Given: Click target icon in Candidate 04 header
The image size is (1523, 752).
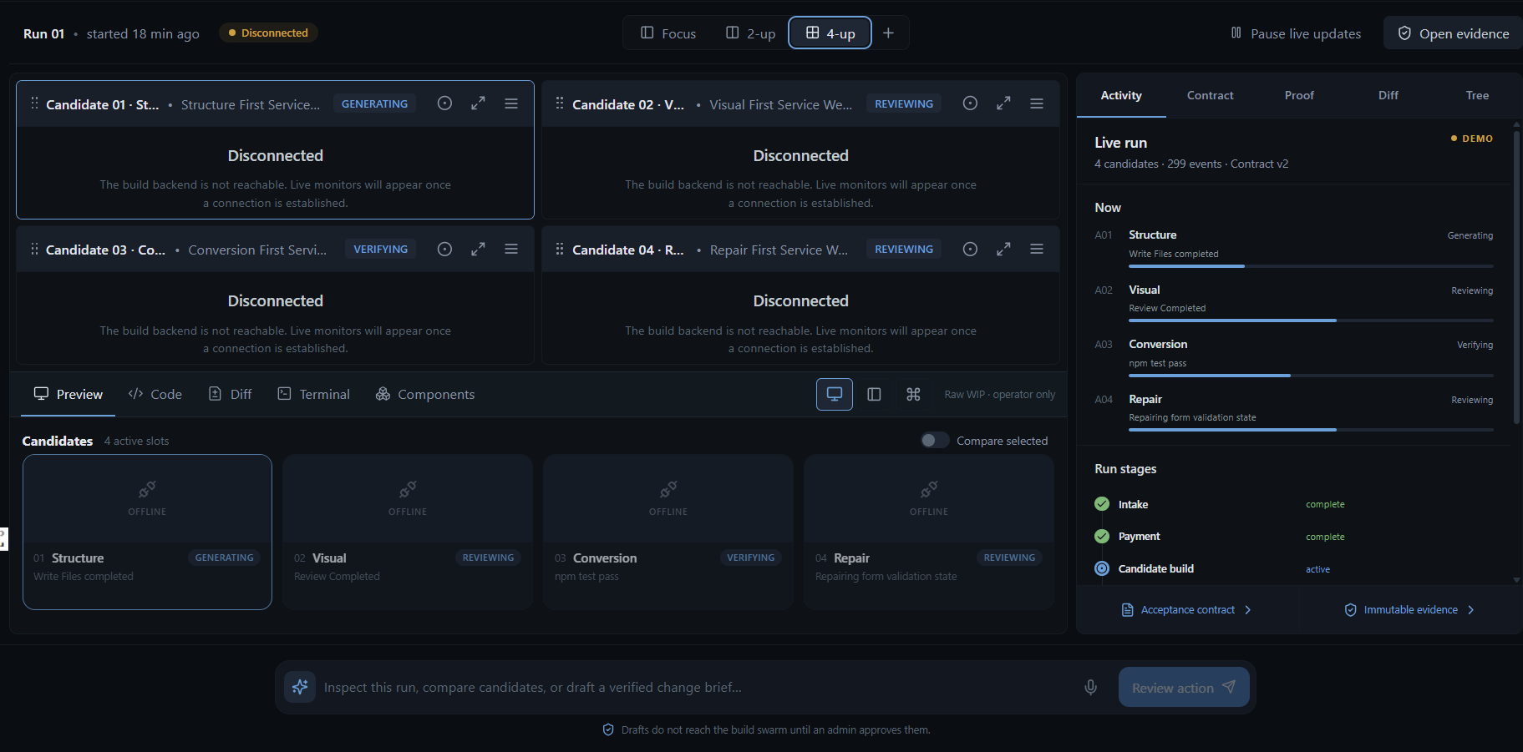Looking at the screenshot, I should tap(970, 249).
